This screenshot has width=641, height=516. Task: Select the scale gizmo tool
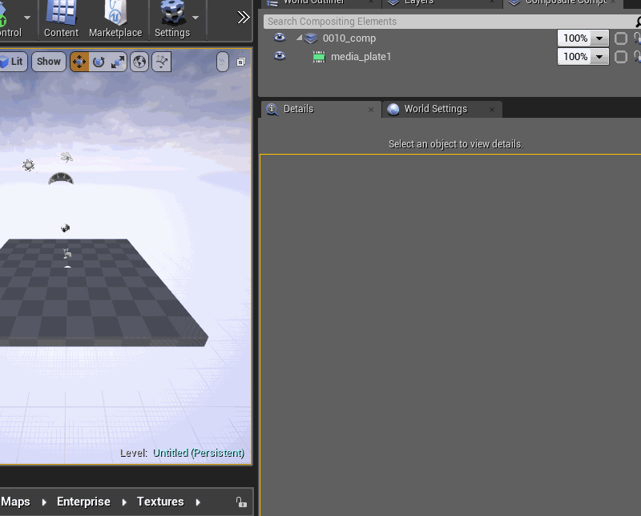(x=118, y=62)
